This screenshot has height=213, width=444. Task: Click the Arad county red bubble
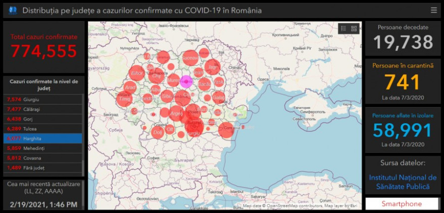pos(130,88)
